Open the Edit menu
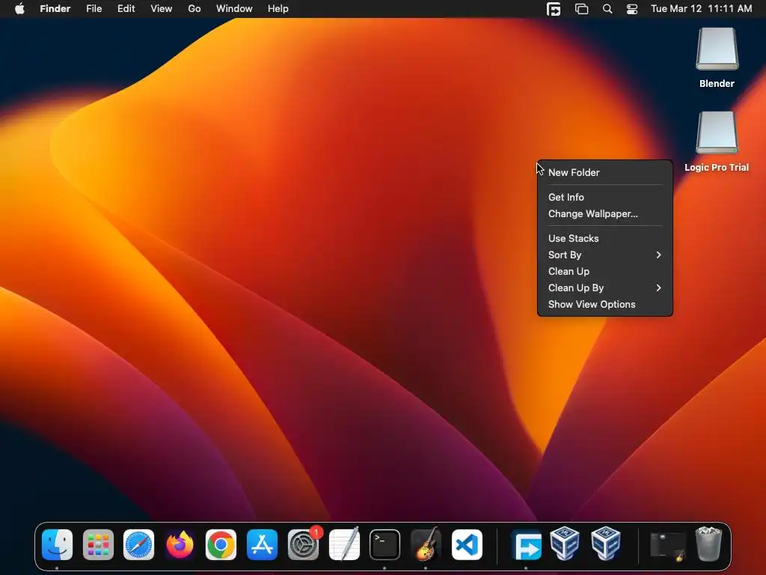This screenshot has width=766, height=575. [x=126, y=9]
